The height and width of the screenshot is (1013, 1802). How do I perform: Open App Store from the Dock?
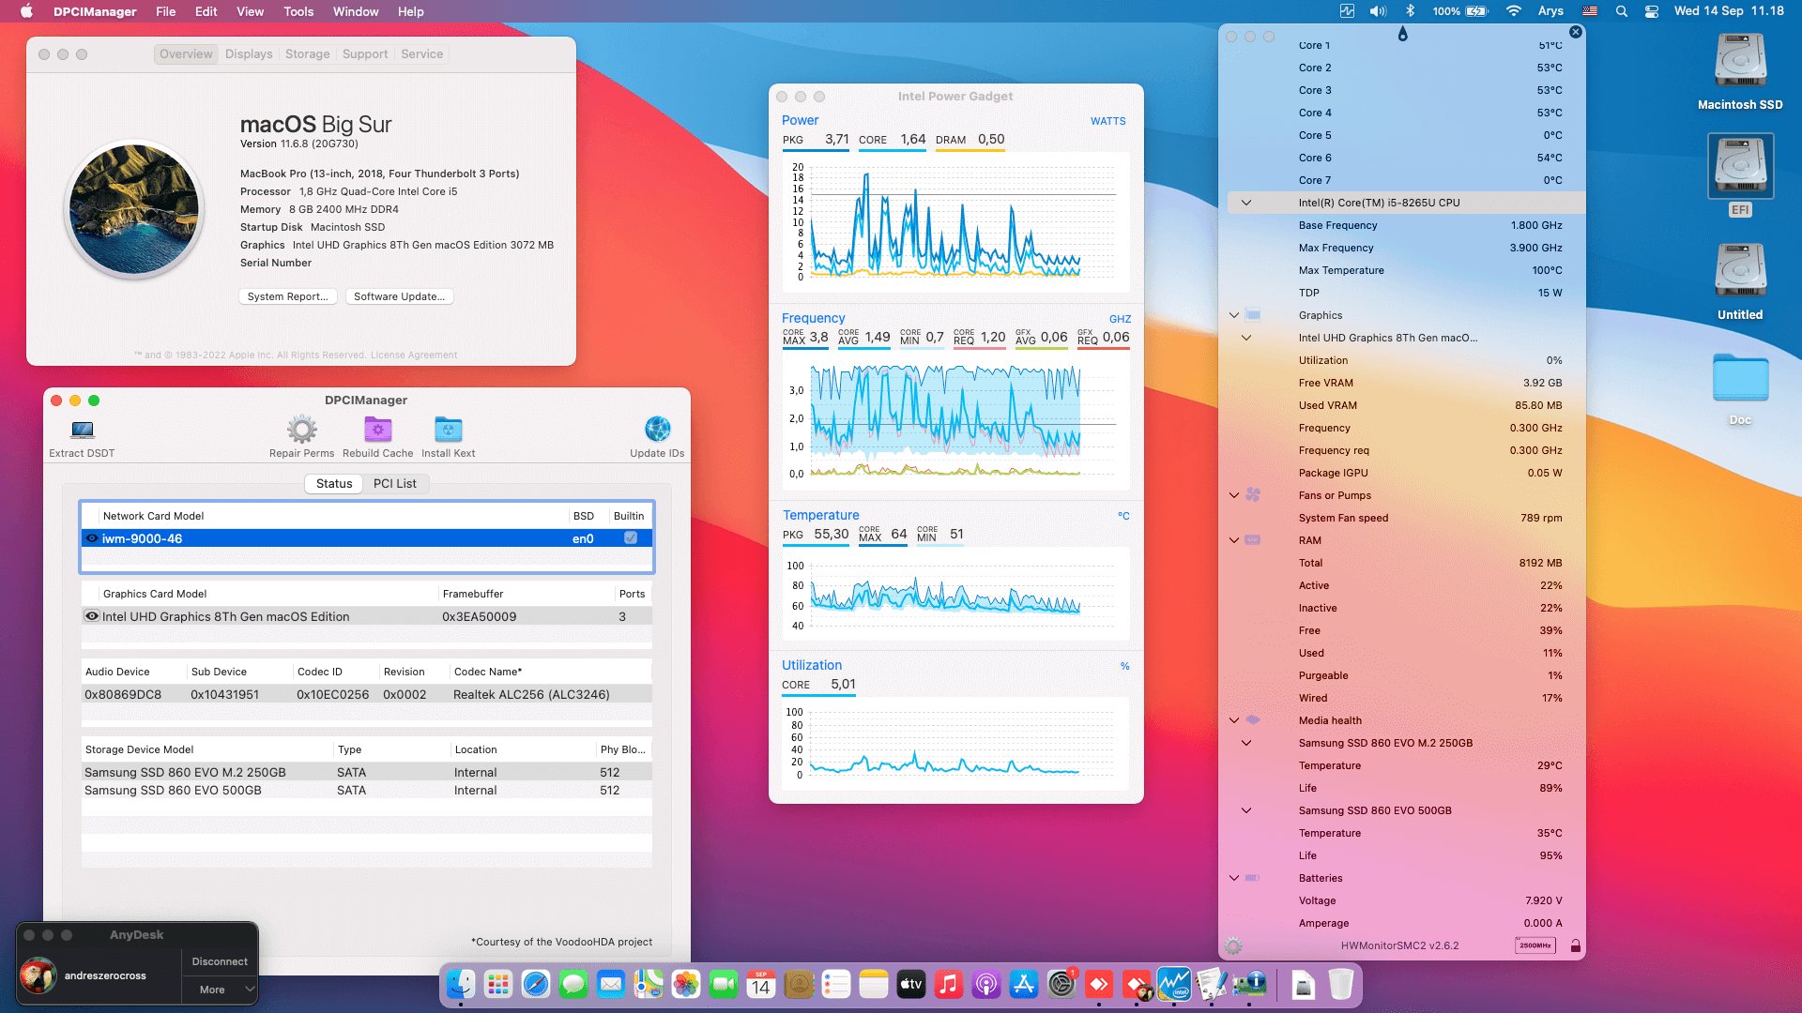pos(1024,984)
